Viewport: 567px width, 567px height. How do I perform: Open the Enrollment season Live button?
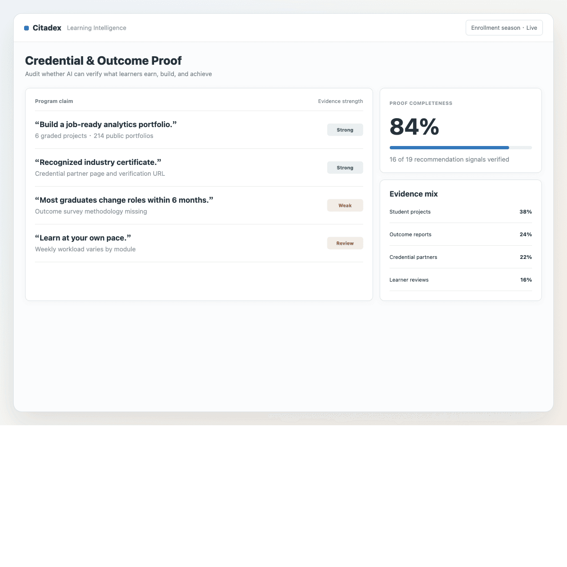(x=504, y=28)
